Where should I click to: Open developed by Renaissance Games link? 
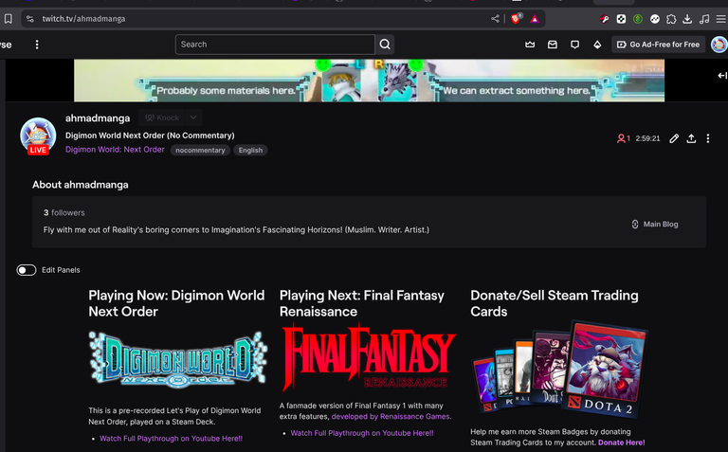pos(391,417)
